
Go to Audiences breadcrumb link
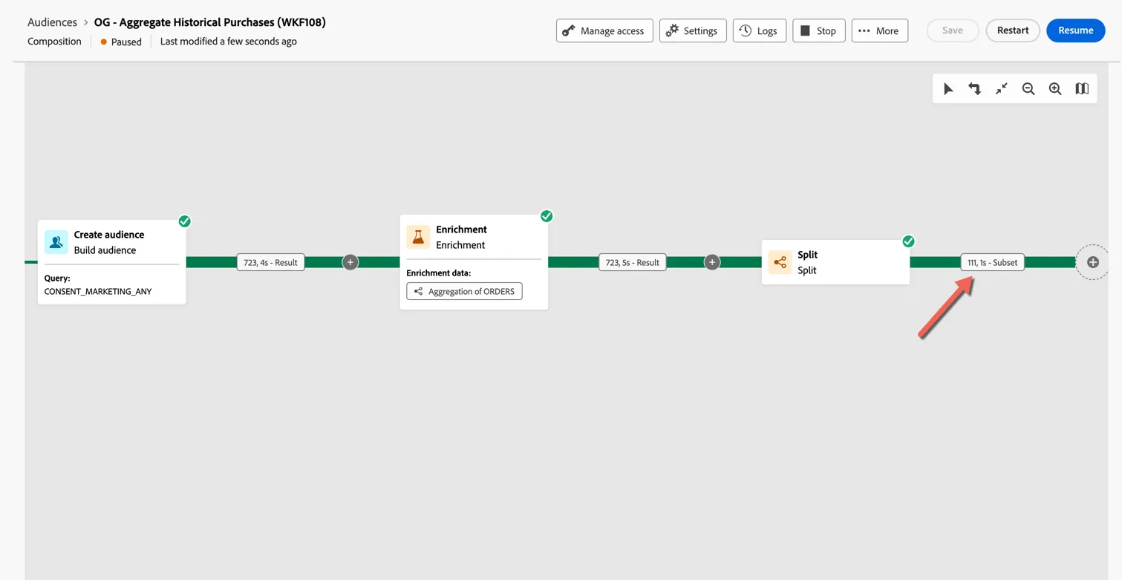52,22
